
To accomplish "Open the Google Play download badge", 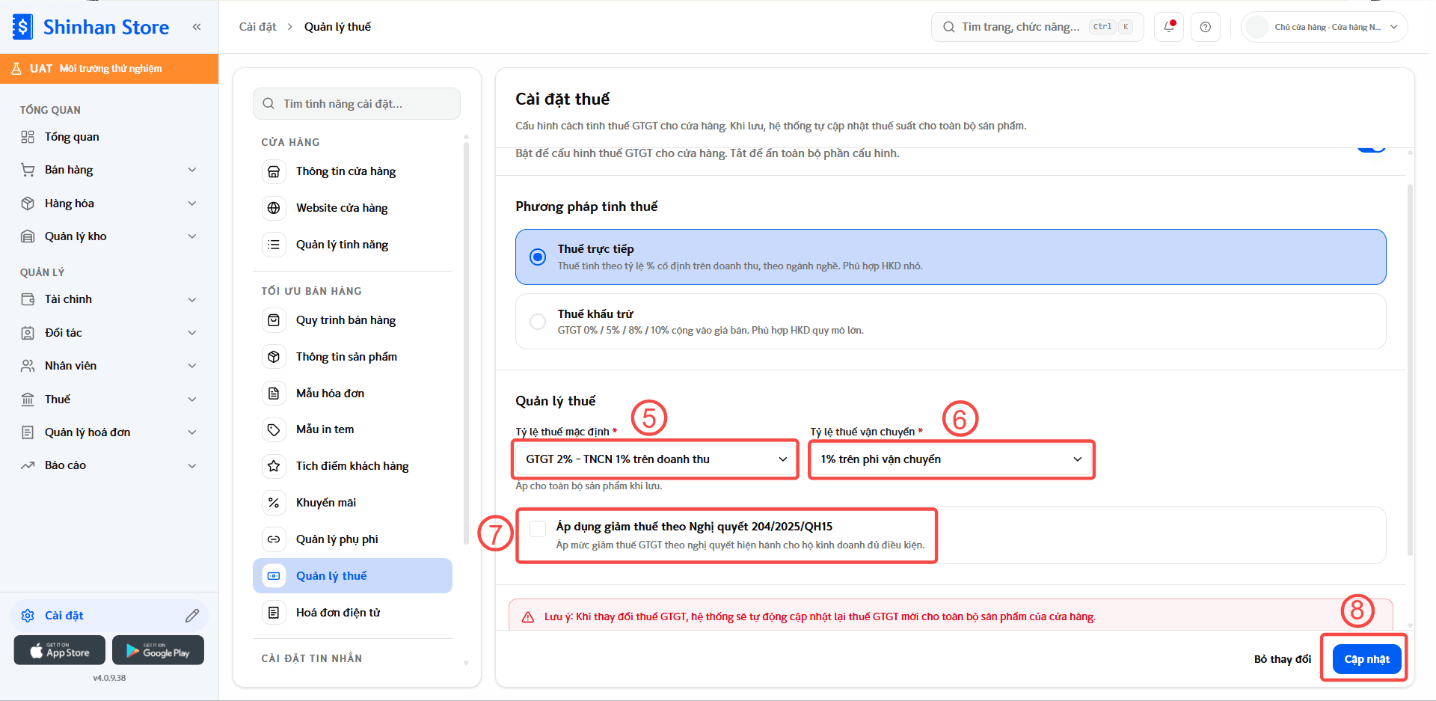I will (x=158, y=650).
